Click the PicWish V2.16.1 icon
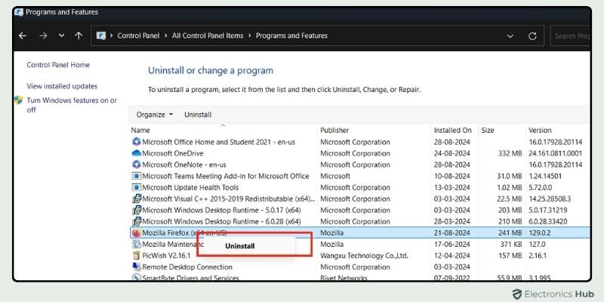Image resolution: width=604 pixels, height=302 pixels. pos(137,255)
